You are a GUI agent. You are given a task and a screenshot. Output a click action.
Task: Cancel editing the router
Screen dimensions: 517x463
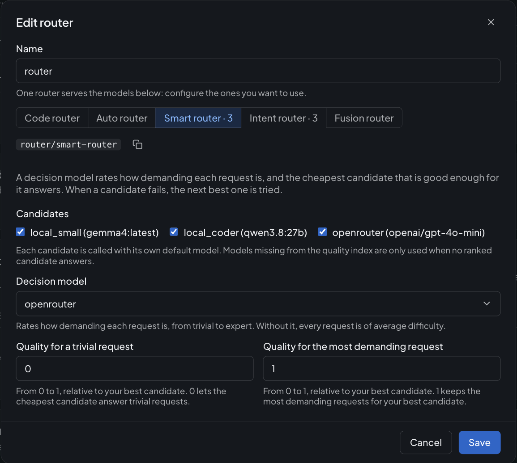click(426, 442)
